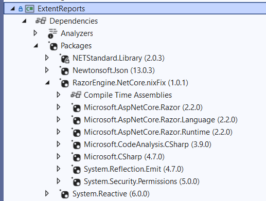266x201 pixels.
Task: Click the source control lock icon on ExtentReports
Action: tap(21, 9)
